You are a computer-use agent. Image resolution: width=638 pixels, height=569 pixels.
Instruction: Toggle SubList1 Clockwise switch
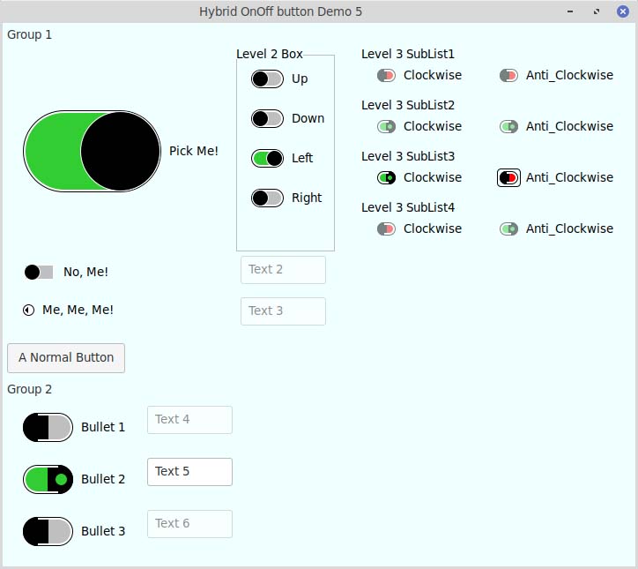pyautogui.click(x=386, y=75)
